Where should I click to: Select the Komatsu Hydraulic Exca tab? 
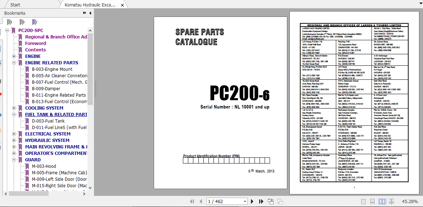tap(89, 5)
